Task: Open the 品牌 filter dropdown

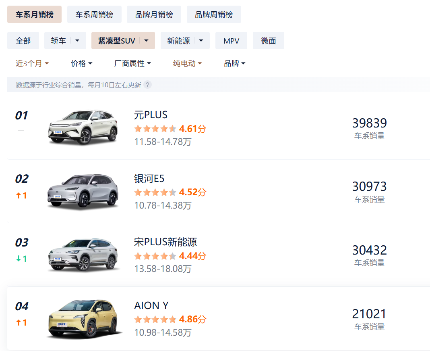Action: coord(234,63)
